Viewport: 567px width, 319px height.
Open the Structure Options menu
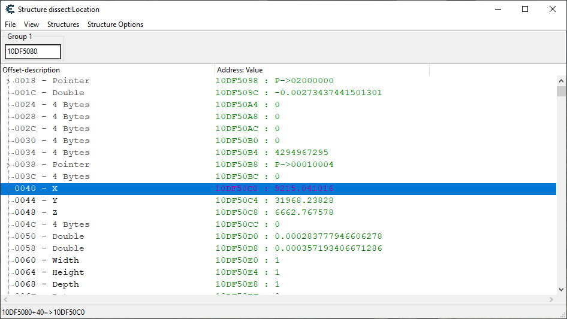[115, 25]
